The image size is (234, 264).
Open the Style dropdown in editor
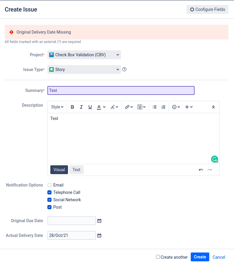[57, 107]
